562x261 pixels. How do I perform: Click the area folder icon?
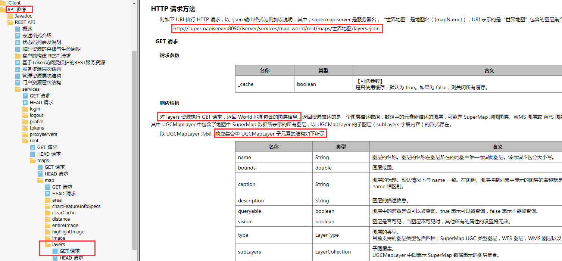[47, 200]
